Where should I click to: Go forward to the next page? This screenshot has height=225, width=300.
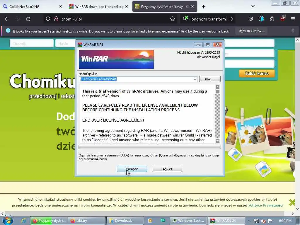tap(17, 19)
